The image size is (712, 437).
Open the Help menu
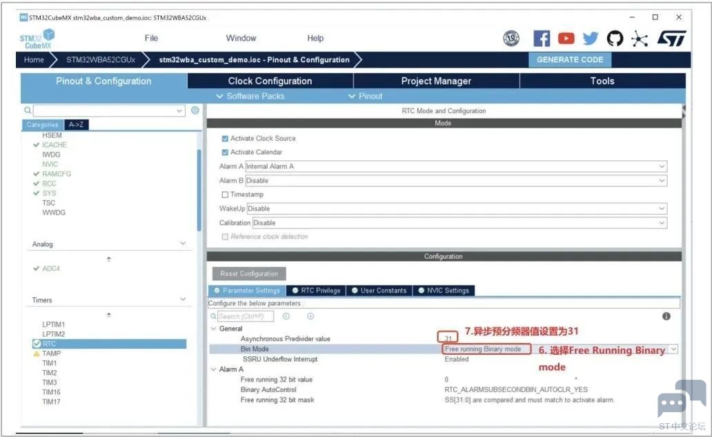(315, 38)
